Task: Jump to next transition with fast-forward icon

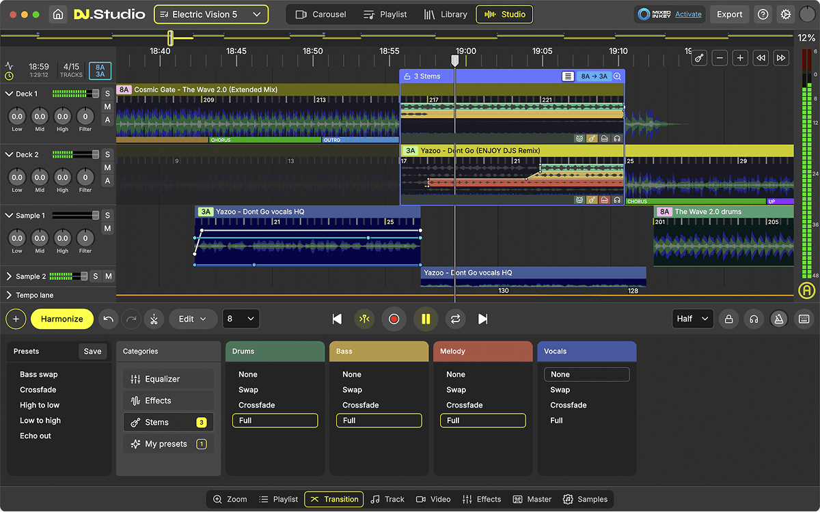Action: 781,58
